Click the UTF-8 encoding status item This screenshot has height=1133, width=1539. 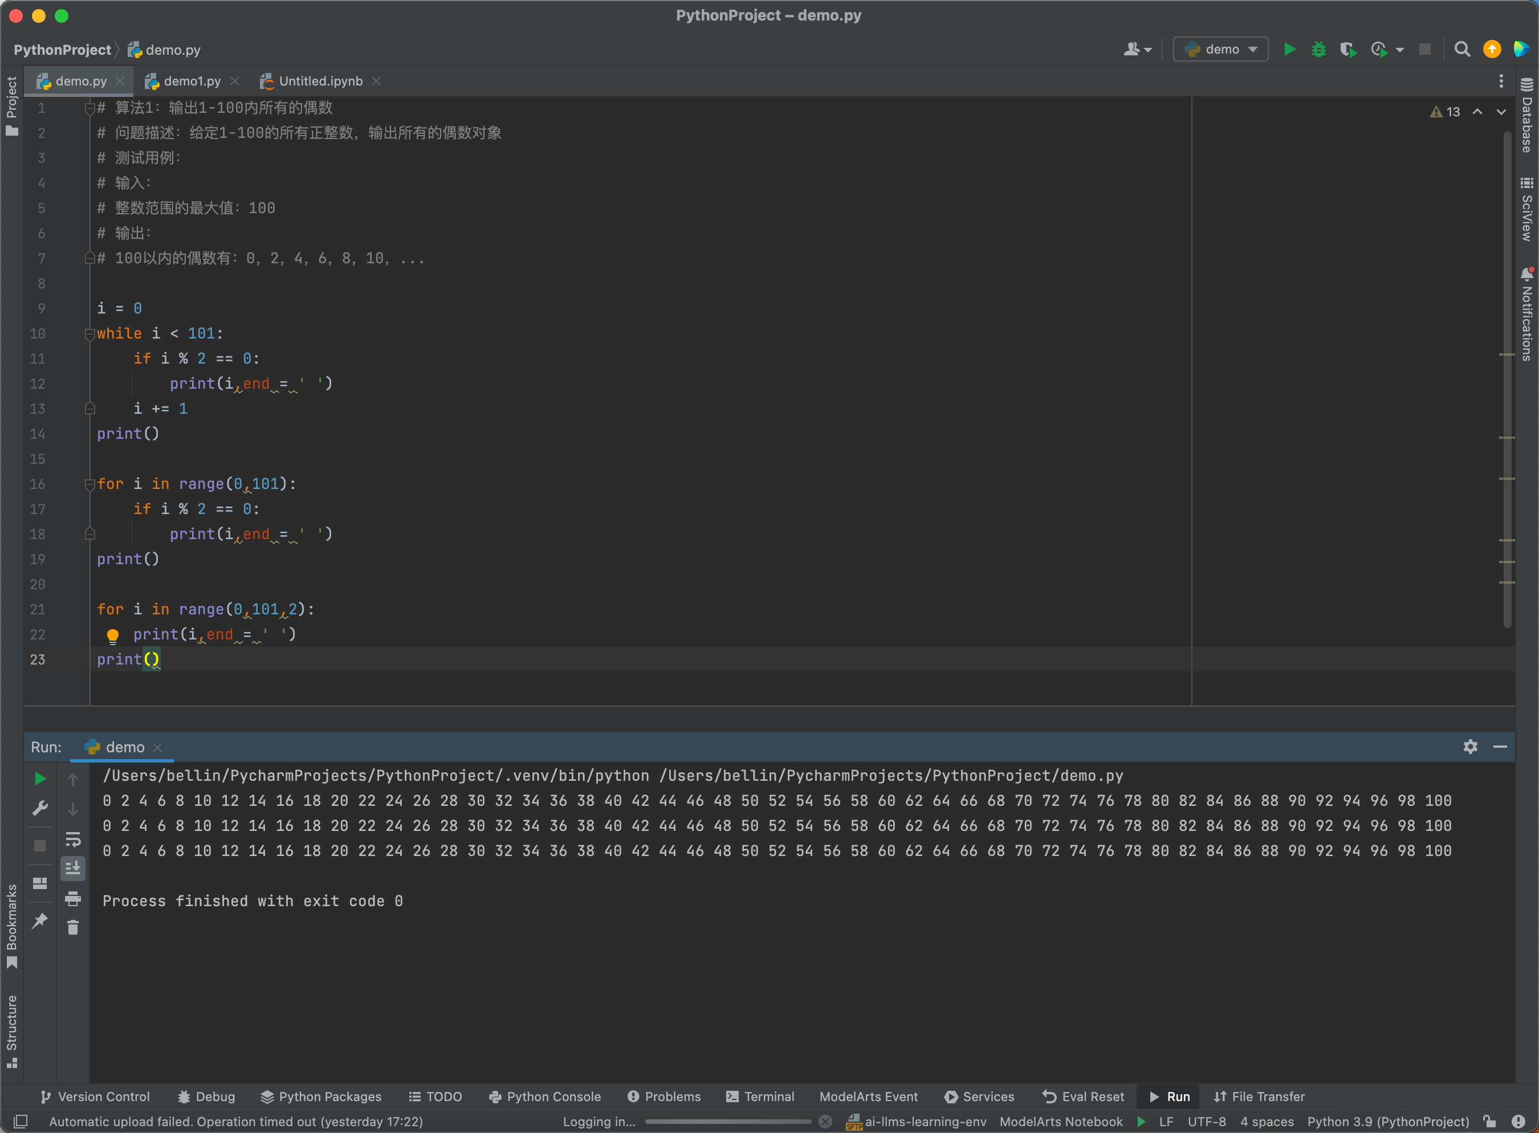click(1206, 1122)
